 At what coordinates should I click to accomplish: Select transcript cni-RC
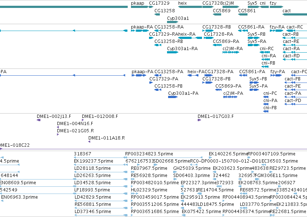click(x=265, y=52)
